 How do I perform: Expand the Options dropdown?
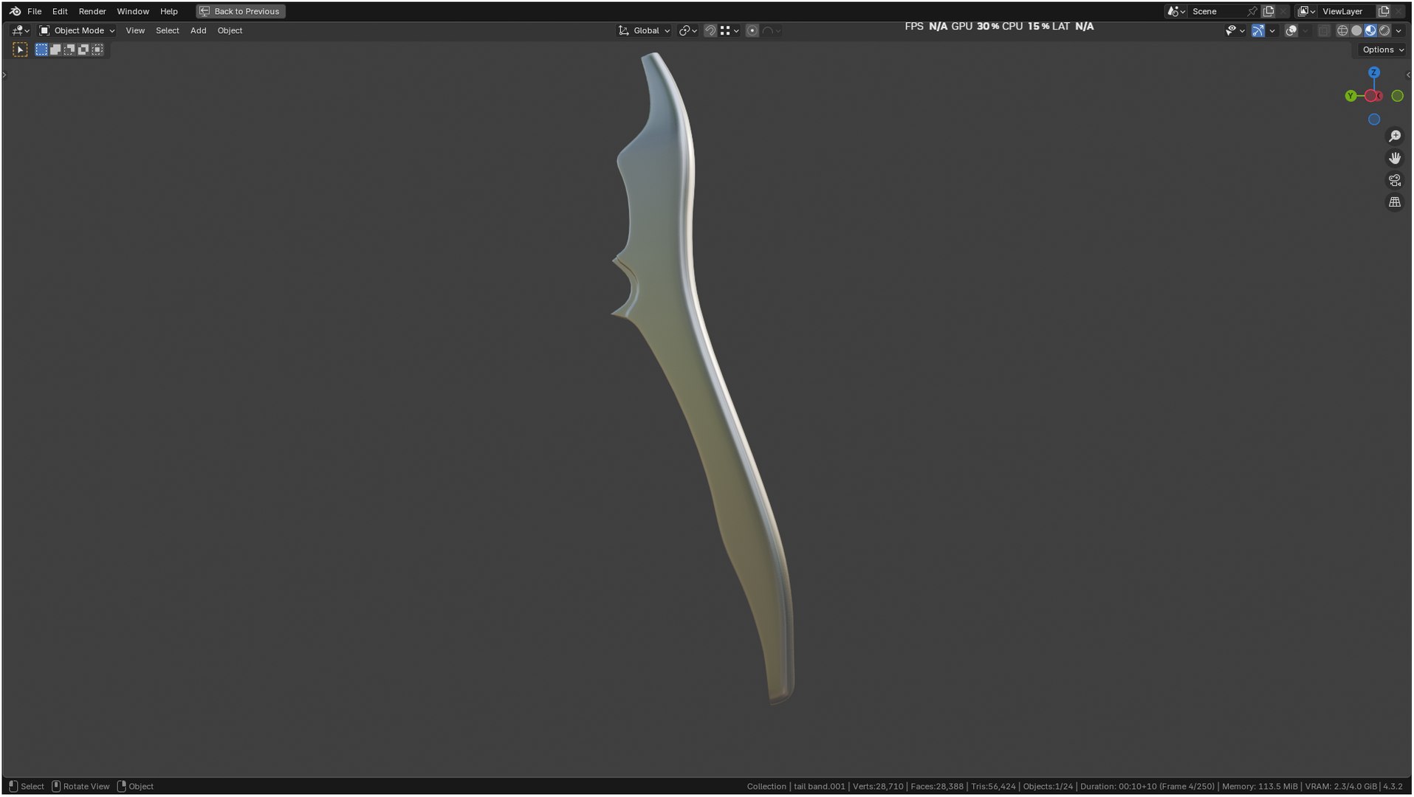(1383, 49)
